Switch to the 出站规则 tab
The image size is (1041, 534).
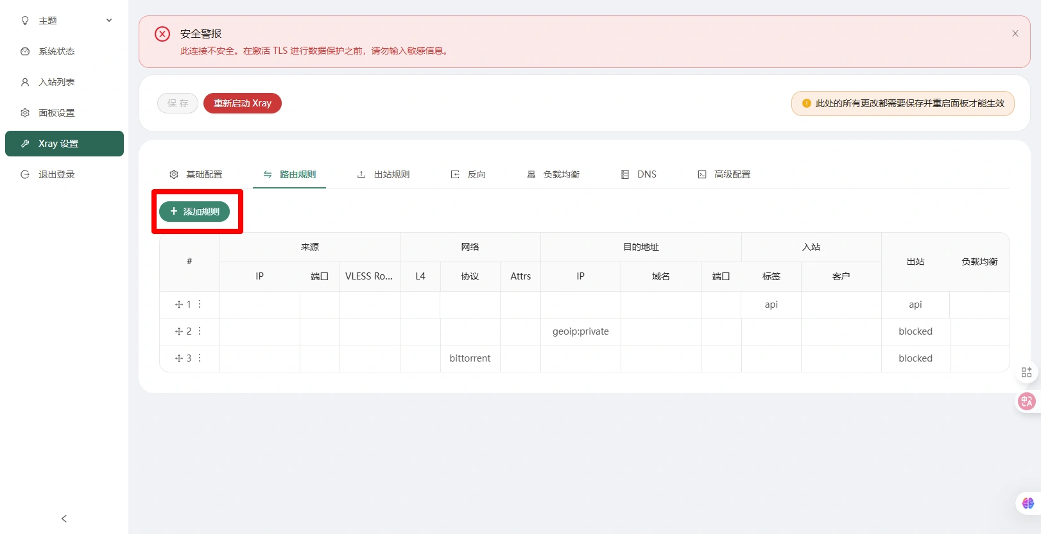[x=383, y=174]
